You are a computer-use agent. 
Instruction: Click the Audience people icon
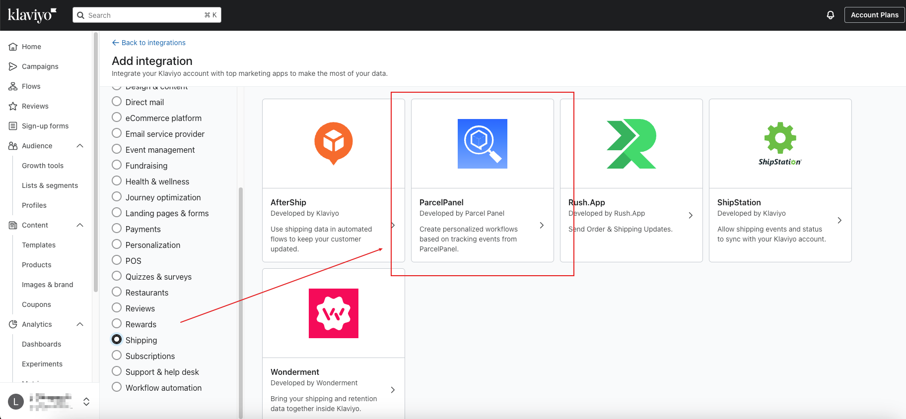[13, 146]
